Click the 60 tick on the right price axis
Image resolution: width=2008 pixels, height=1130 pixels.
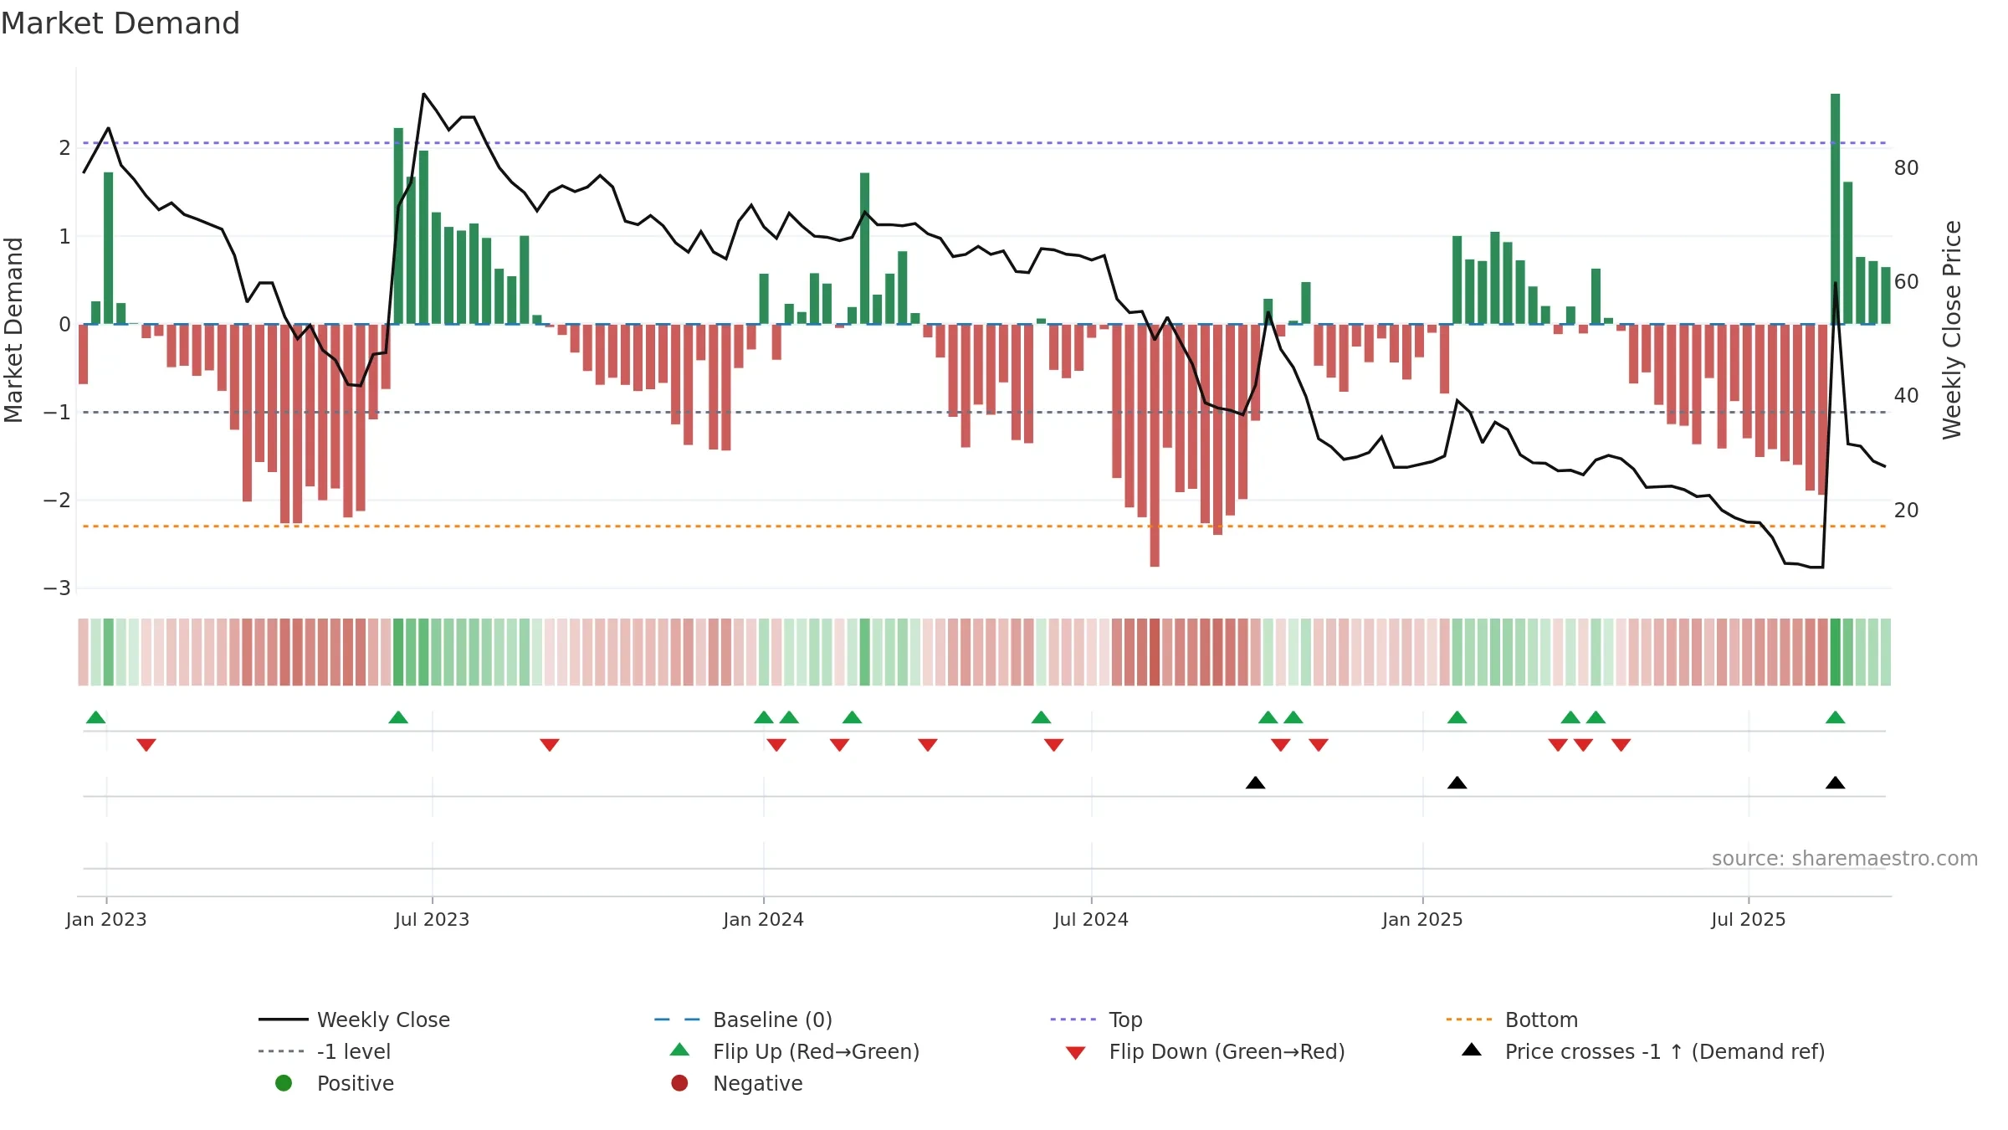point(1907,282)
